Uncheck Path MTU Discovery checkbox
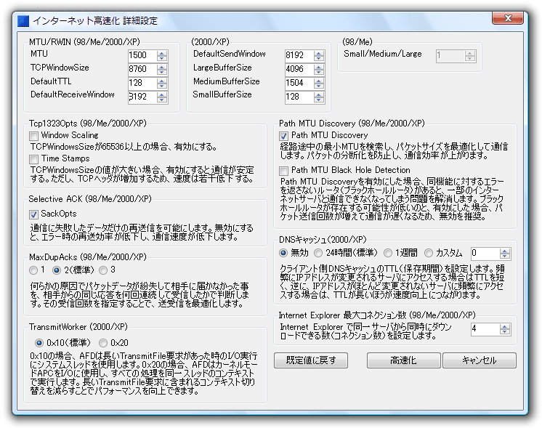This screenshot has height=428, width=542. coord(283,136)
